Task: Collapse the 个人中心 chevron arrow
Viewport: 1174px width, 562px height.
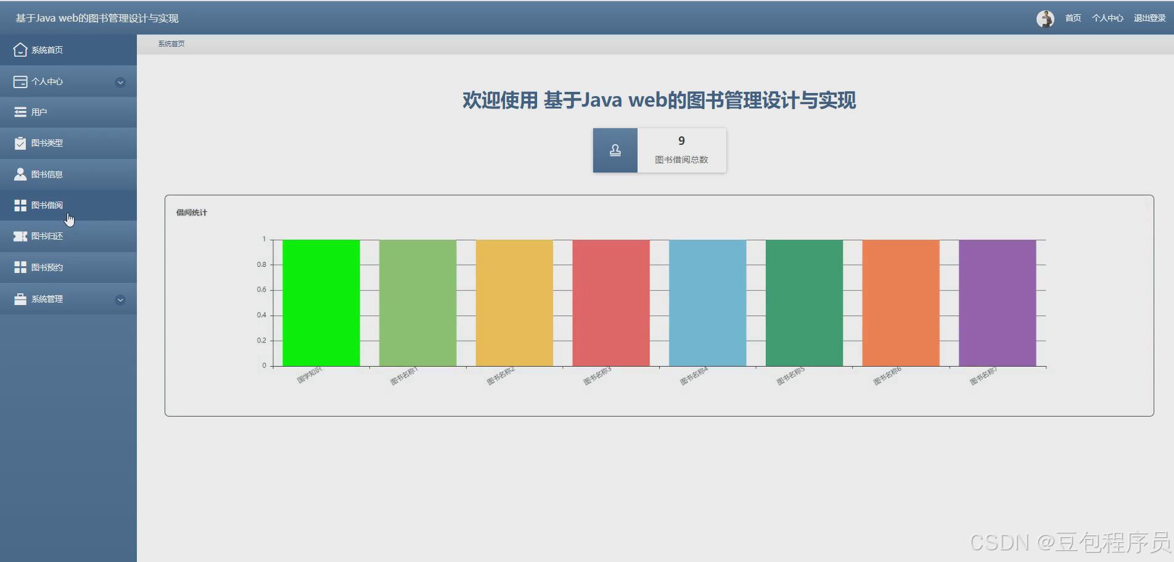Action: pyautogui.click(x=120, y=81)
